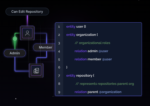This screenshot has height=106, width=150.
Task: Click the green checkmark badge
Action: [15, 38]
